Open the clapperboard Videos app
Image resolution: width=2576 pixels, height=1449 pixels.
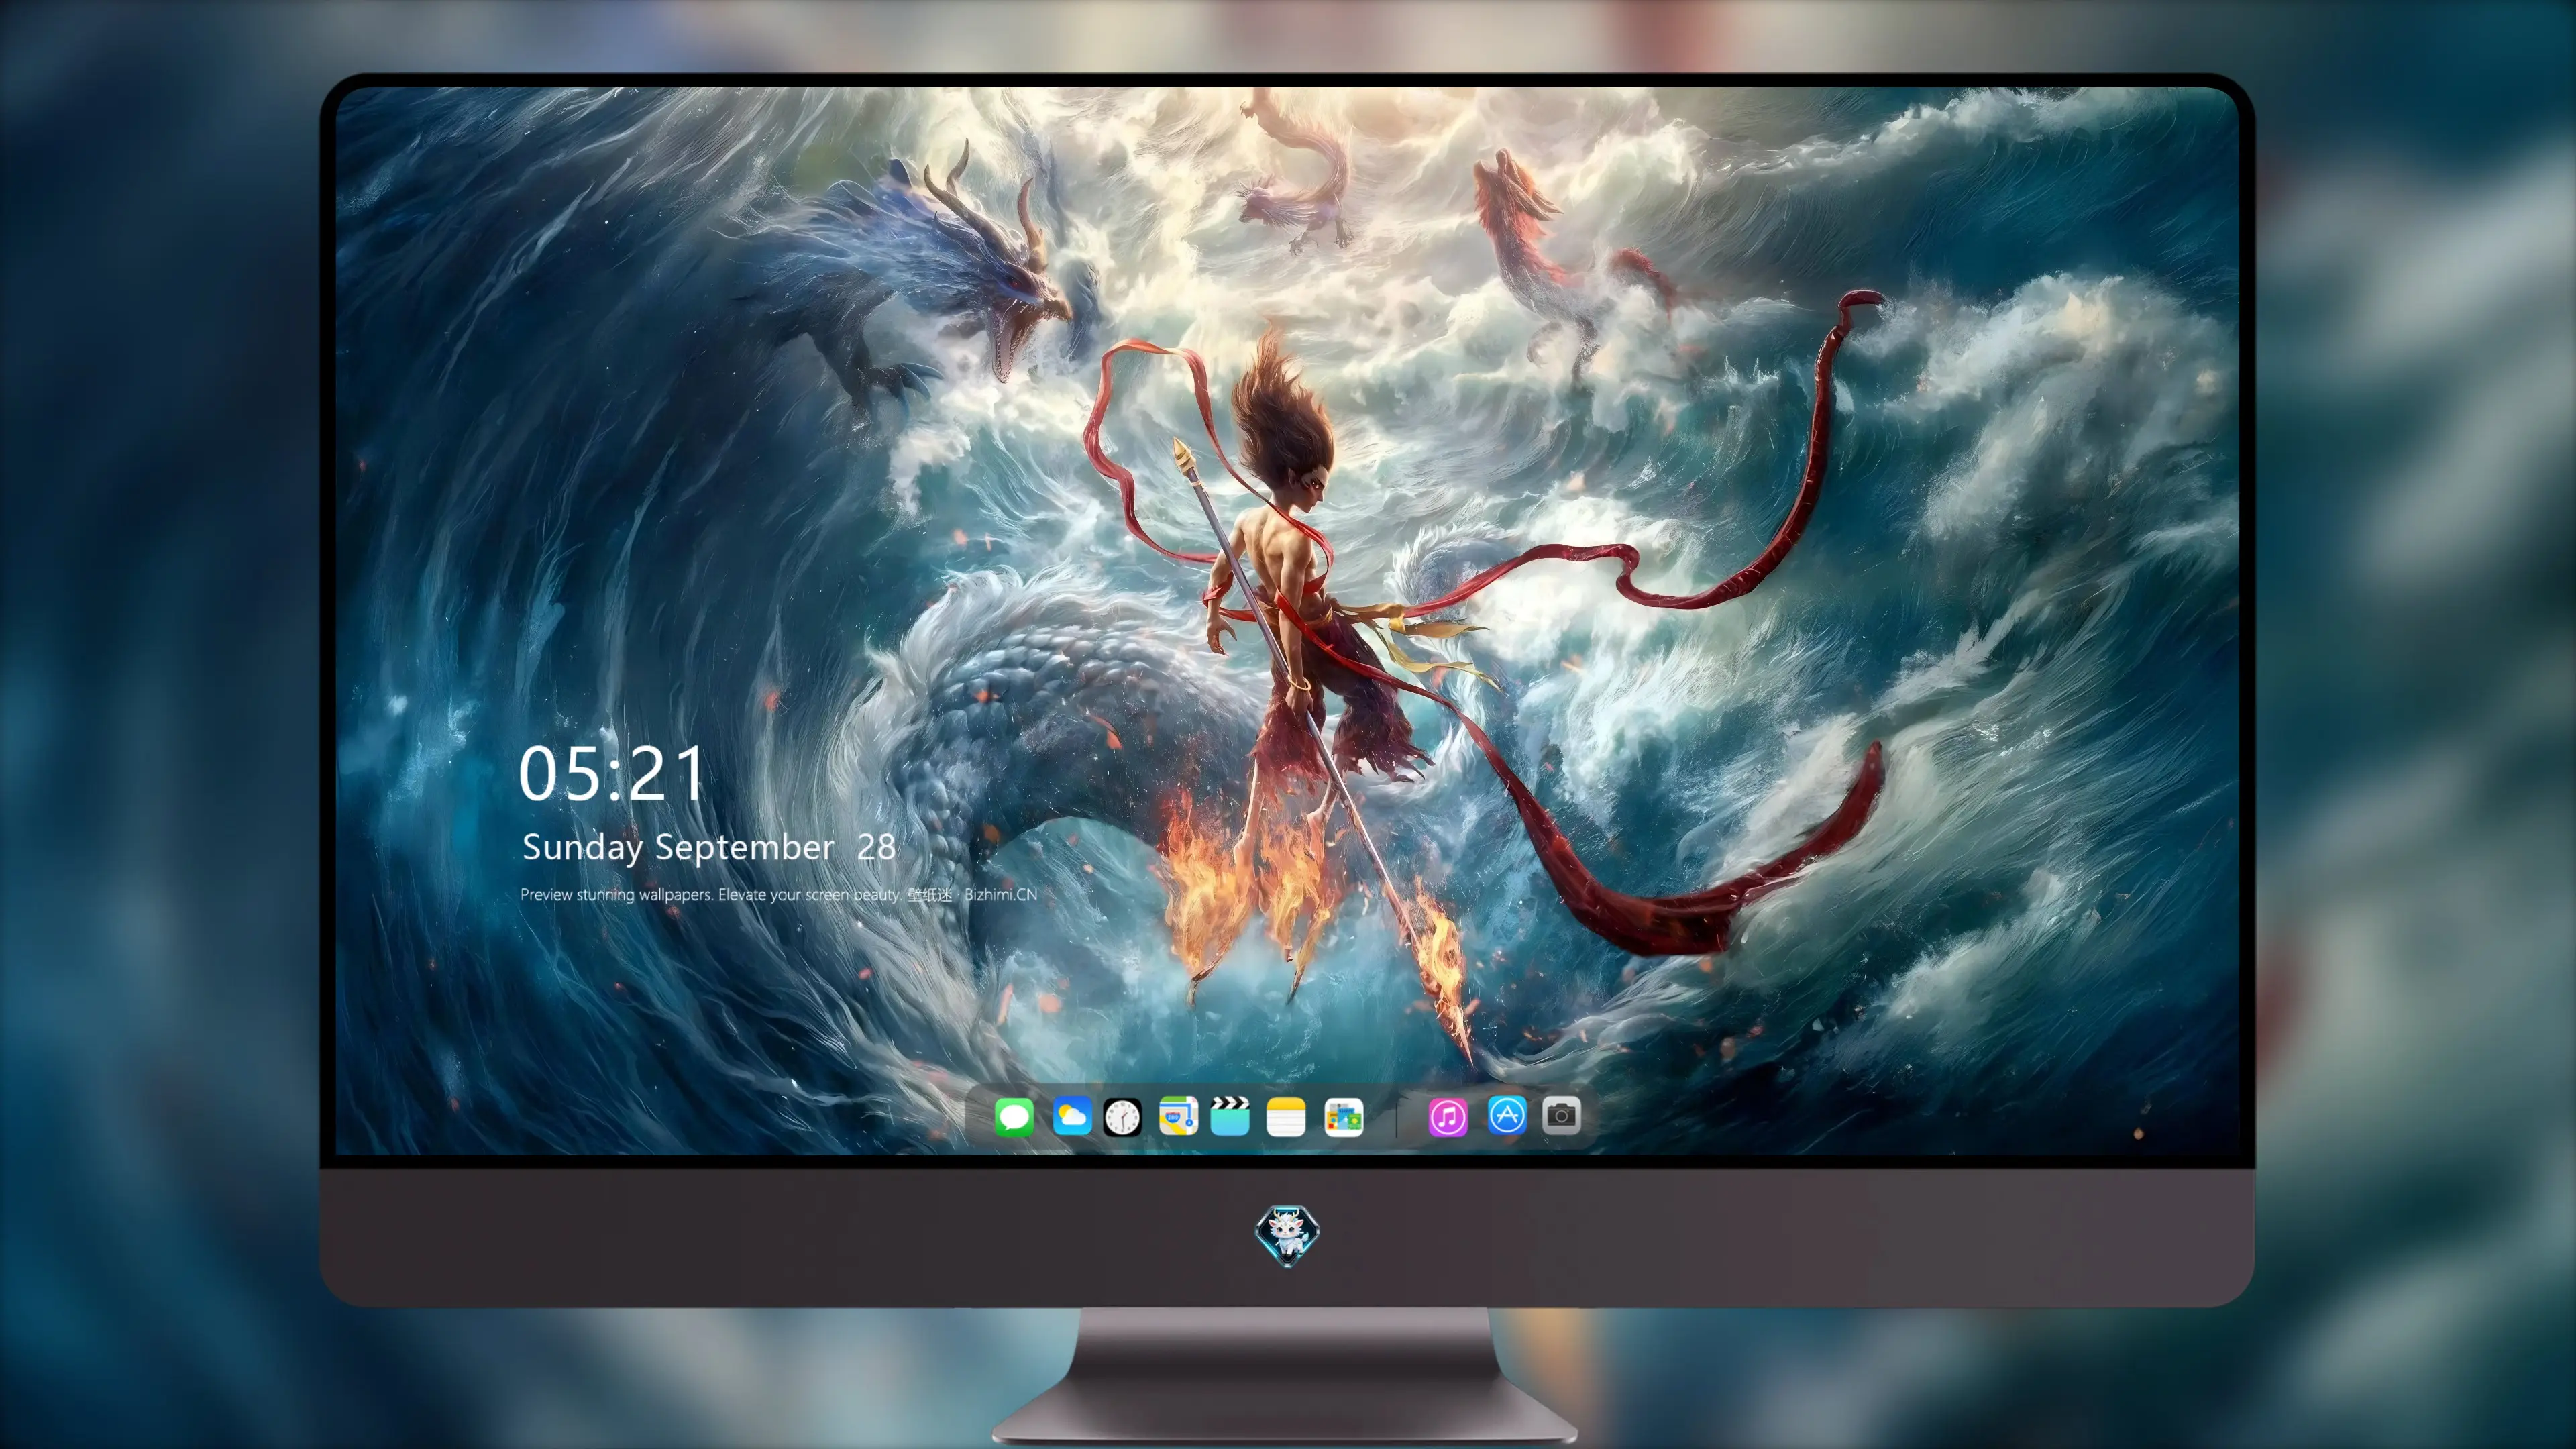tap(1230, 1116)
